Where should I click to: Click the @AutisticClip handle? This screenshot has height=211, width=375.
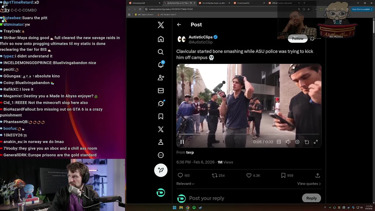(x=201, y=42)
